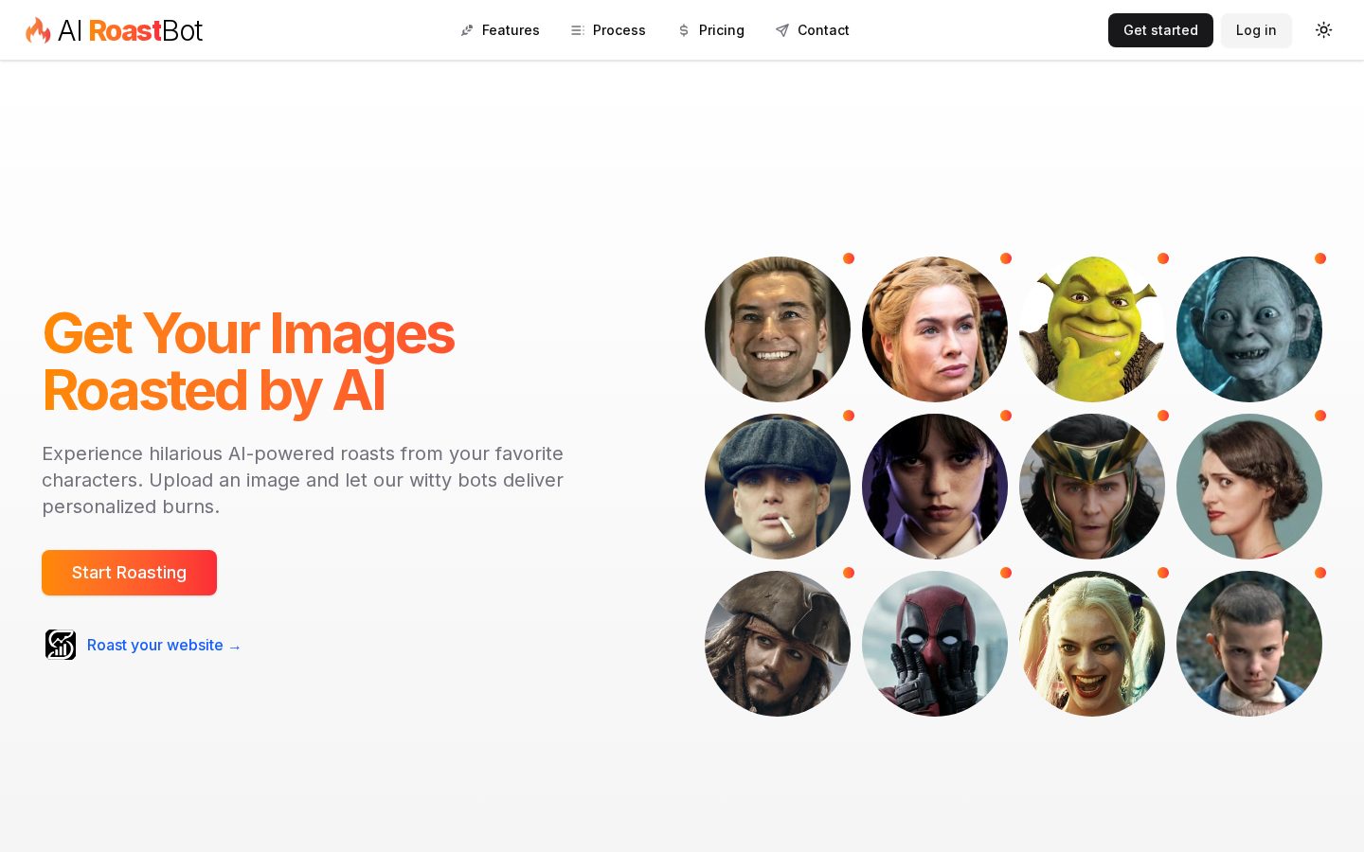
Task: Select the braided blonde woman avatar
Action: tap(935, 329)
